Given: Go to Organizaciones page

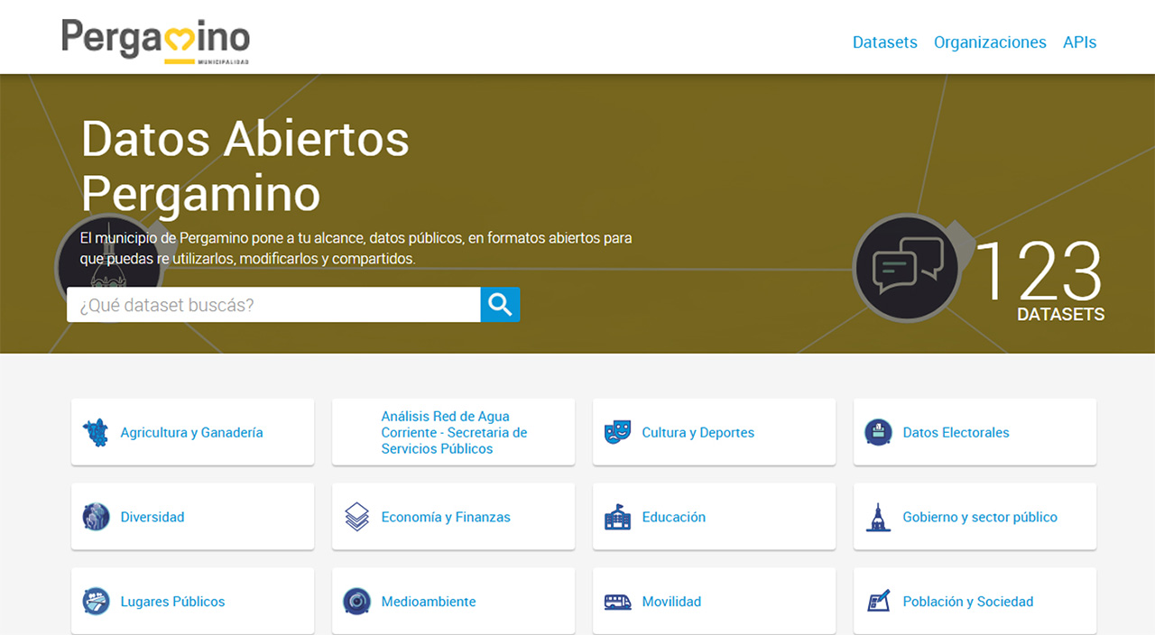Looking at the screenshot, I should pos(990,42).
